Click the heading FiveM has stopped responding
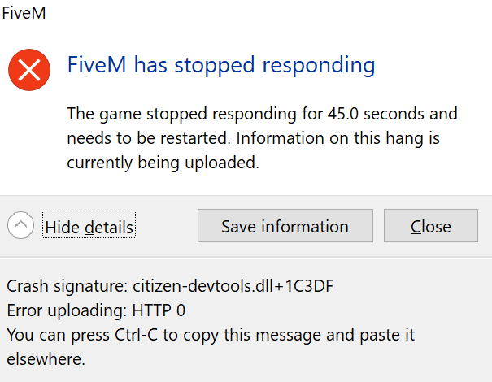This screenshot has width=492, height=382. click(221, 65)
